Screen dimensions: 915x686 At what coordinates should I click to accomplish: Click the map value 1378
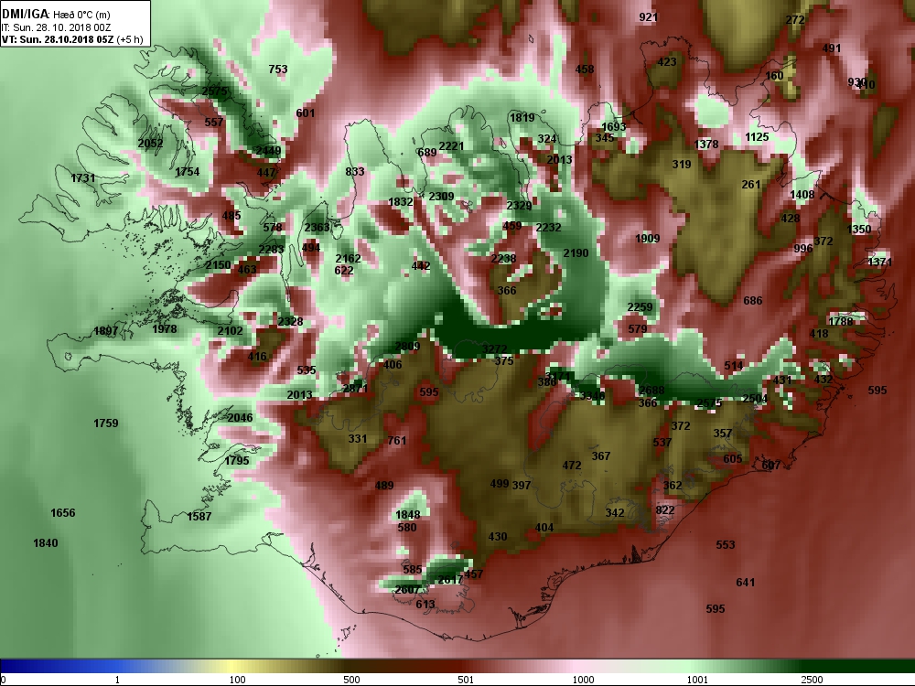pos(706,145)
